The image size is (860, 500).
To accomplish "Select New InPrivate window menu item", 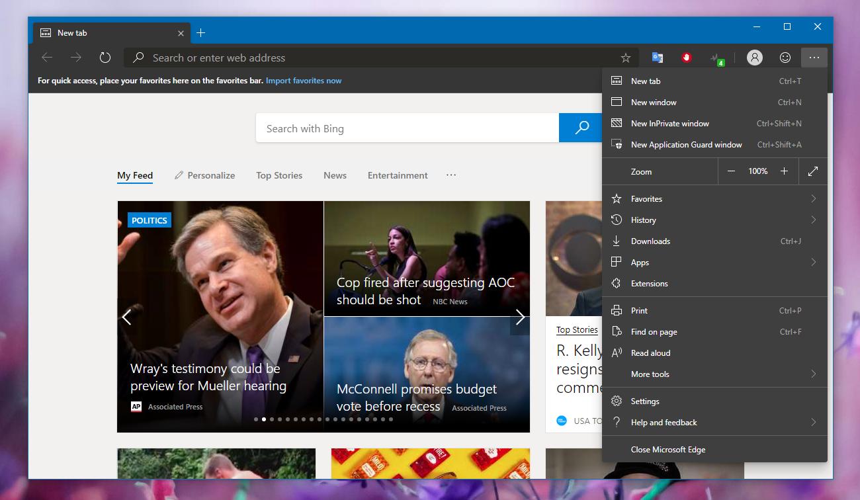I will [x=714, y=123].
